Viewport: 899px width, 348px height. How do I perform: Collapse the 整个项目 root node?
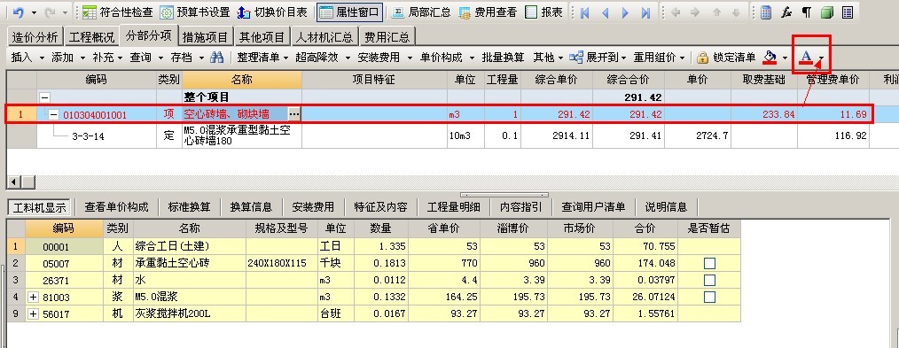point(44,97)
